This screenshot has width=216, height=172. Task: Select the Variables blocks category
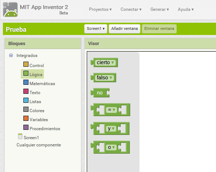coord(39,120)
